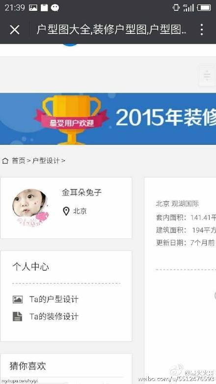Close the webpage with the X icon
This screenshot has width=216, height=384.
click(x=14, y=30)
